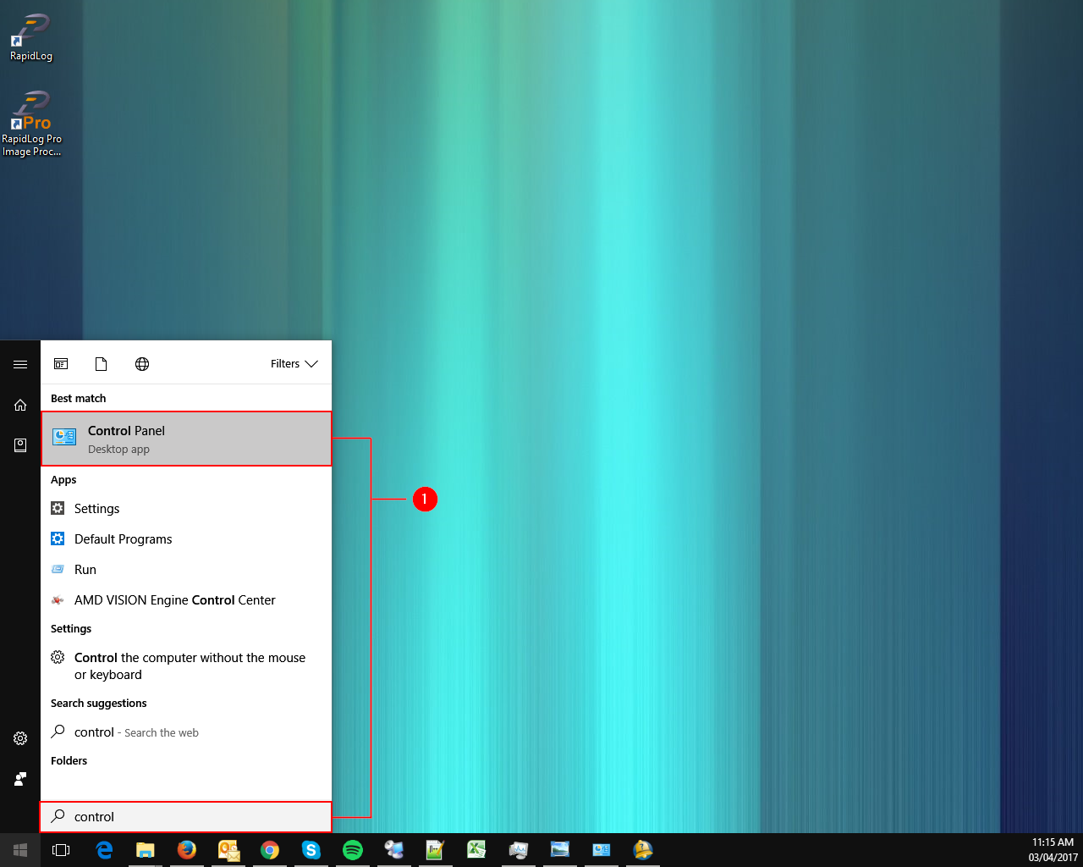Open the Settings app result
The image size is (1083, 867).
(x=96, y=509)
